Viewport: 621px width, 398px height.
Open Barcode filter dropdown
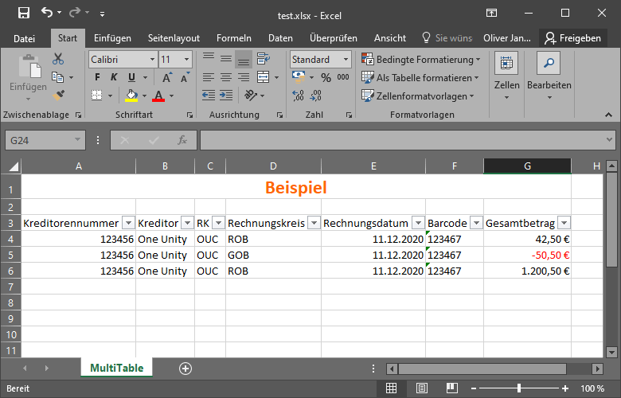click(x=476, y=224)
